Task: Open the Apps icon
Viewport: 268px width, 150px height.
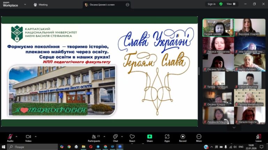Action: coord(167,138)
